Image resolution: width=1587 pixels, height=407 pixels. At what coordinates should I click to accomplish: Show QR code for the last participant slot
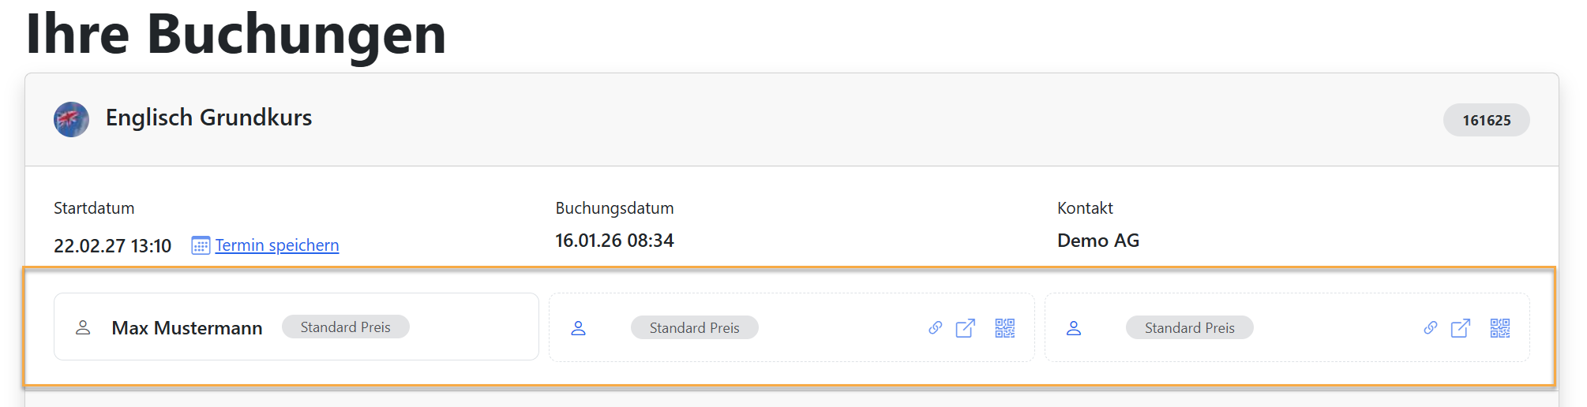click(x=1499, y=328)
